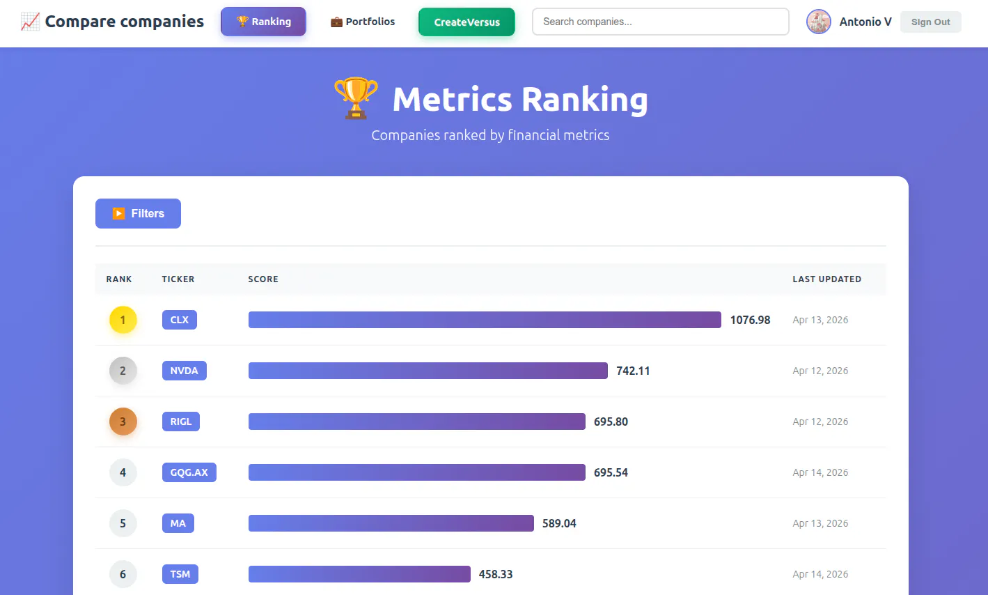This screenshot has height=595, width=988.
Task: Click the CLX score bar
Action: pyautogui.click(x=485, y=320)
